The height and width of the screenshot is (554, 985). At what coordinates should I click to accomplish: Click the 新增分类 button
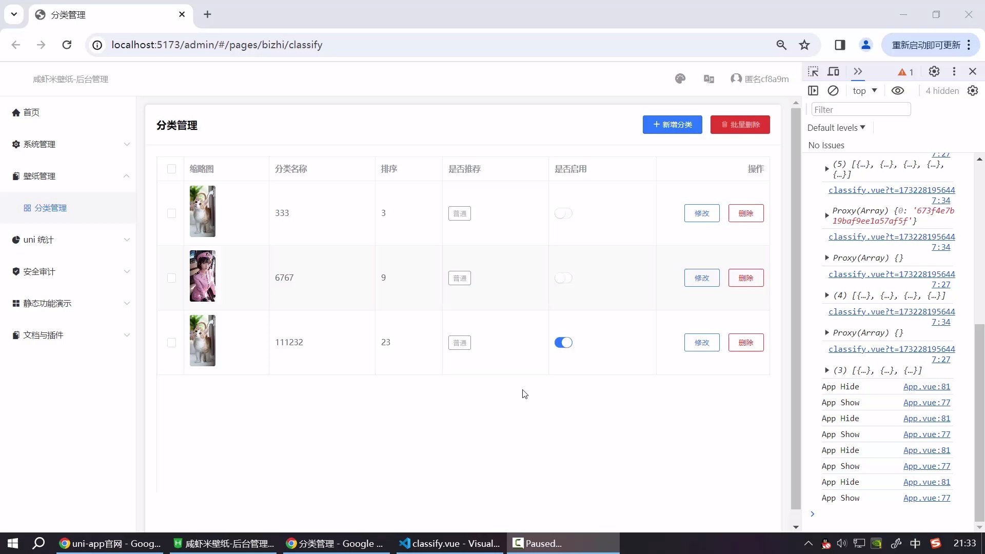[672, 125]
